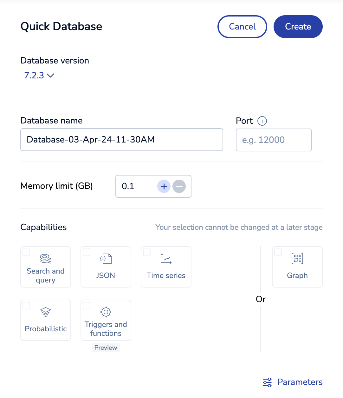
Task: Open the Database version 7.2.3 dropdown
Action: point(39,76)
